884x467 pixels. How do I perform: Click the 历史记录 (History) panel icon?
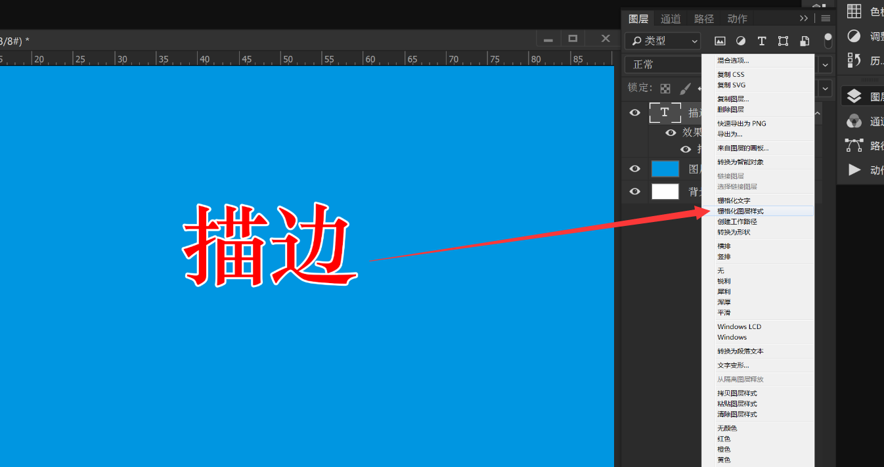click(854, 60)
